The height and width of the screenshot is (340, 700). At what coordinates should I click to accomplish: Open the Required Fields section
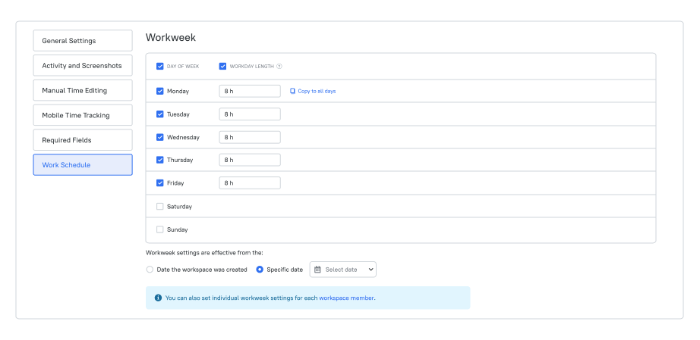pos(83,140)
